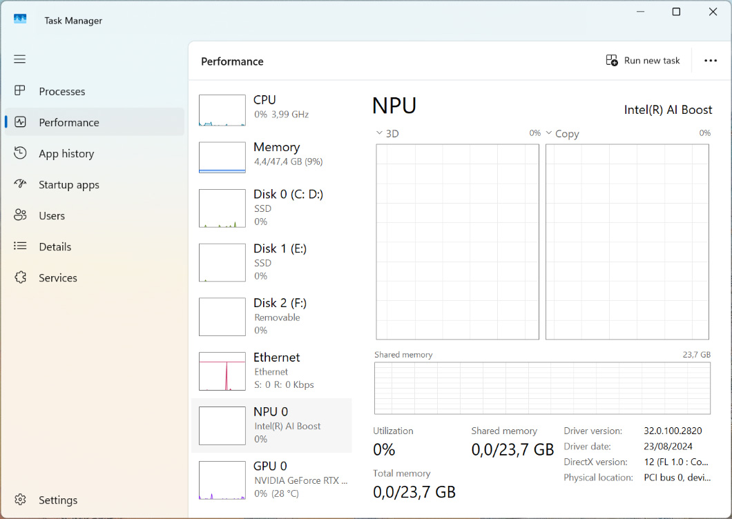
Task: Select Memory performance entry label
Action: click(277, 148)
